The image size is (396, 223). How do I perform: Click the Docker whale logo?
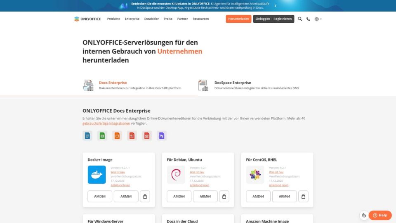[x=97, y=175]
